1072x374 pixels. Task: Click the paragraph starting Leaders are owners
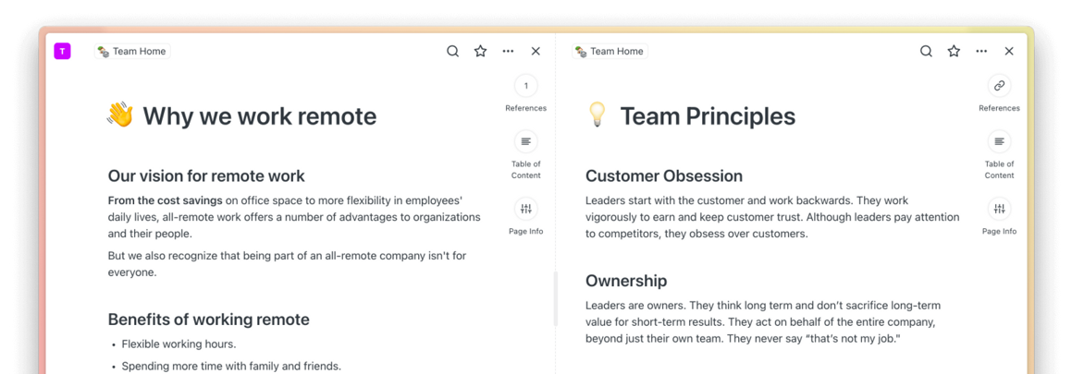(763, 321)
